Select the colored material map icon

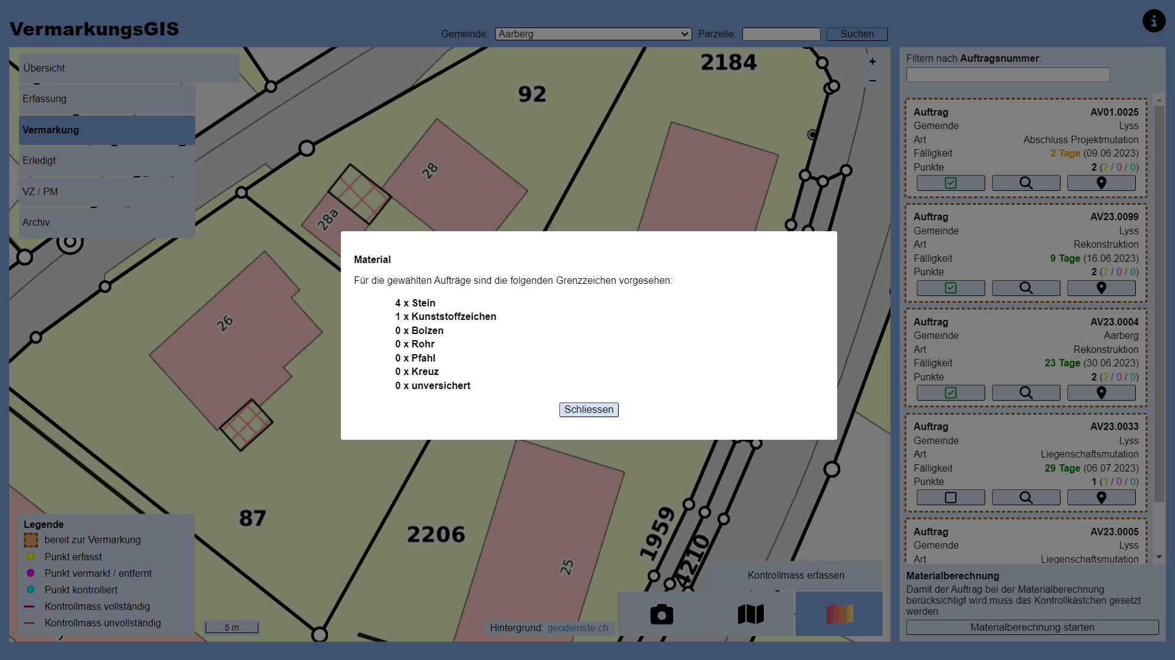pos(838,614)
